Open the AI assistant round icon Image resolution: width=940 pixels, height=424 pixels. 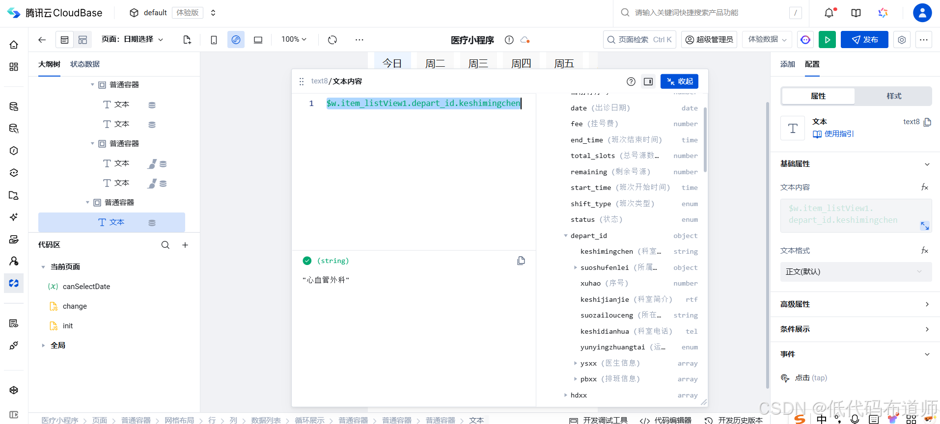point(805,40)
